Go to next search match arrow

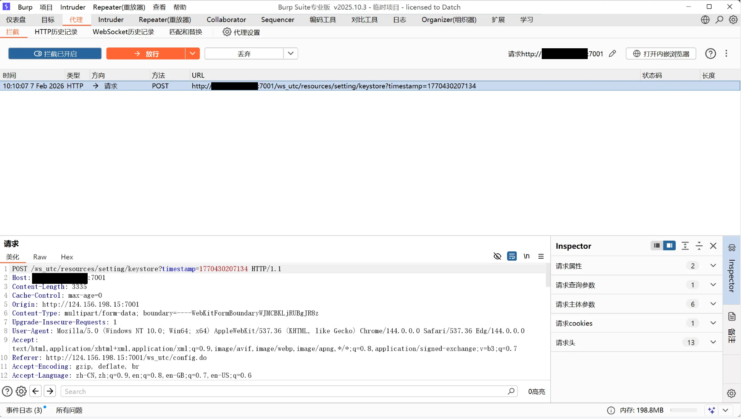(50, 391)
